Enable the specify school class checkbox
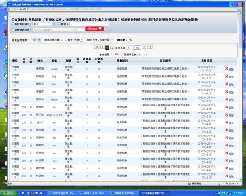The height and width of the screenshot is (196, 246). point(13,30)
